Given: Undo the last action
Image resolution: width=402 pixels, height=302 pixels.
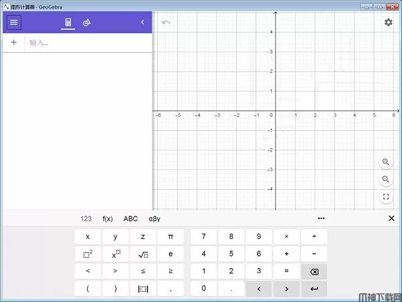Looking at the screenshot, I should click(x=166, y=23).
